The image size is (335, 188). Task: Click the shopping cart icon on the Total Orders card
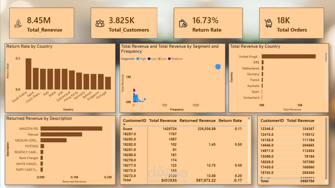tap(269, 23)
